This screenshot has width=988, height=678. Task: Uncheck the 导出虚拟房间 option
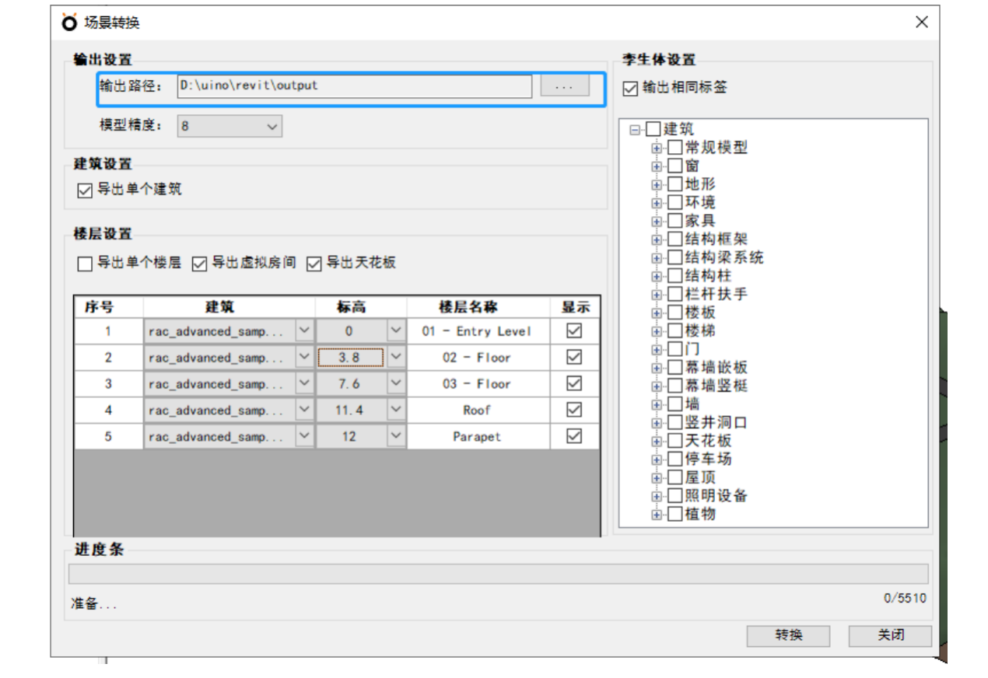click(x=200, y=264)
